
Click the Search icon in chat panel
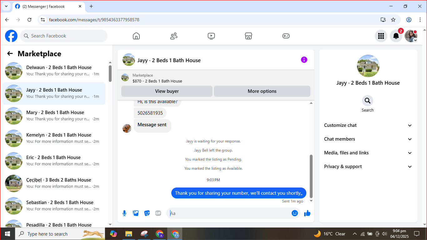368,101
